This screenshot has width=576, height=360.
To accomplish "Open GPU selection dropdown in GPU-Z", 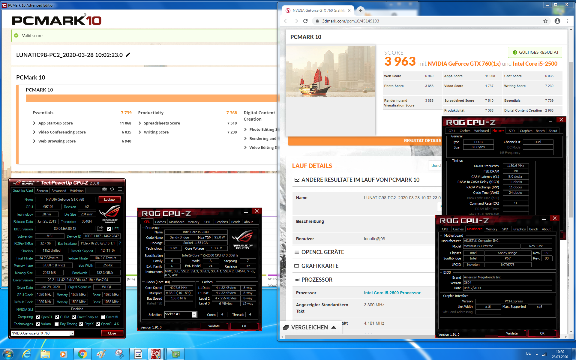I will pos(72,333).
